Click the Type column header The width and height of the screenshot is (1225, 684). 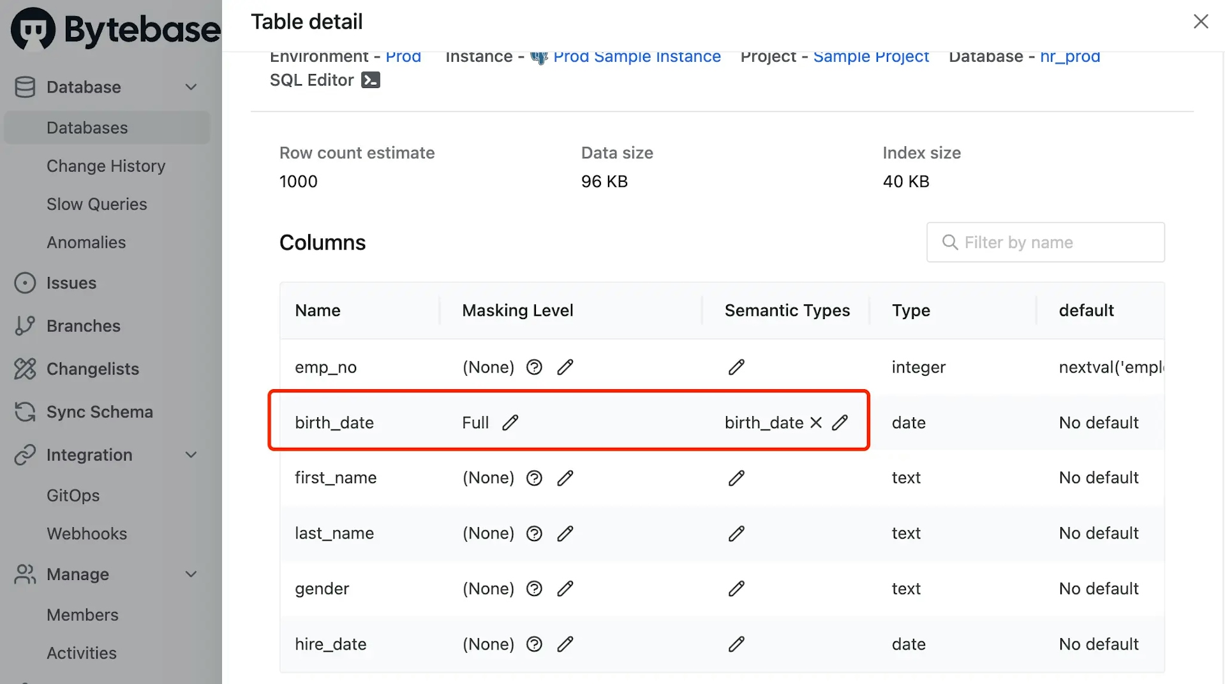click(x=911, y=311)
